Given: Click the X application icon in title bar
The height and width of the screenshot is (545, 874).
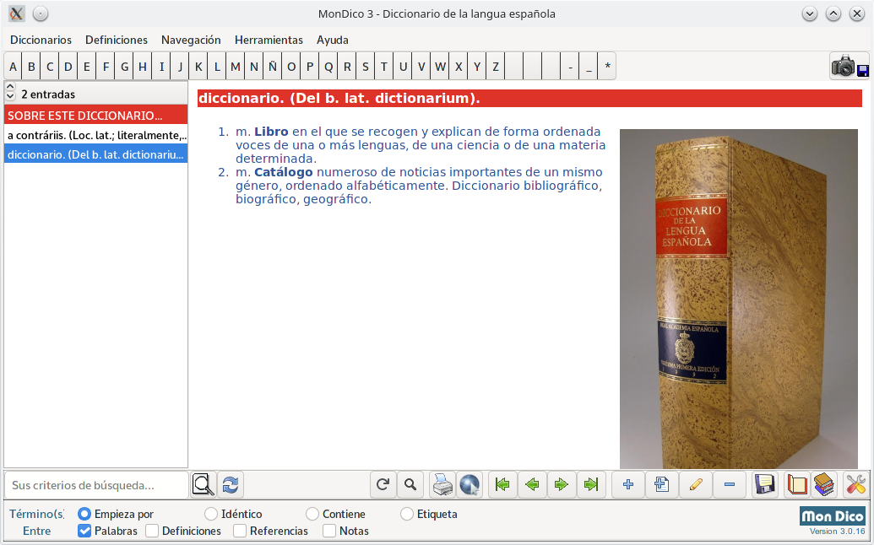Looking at the screenshot, I should [17, 13].
